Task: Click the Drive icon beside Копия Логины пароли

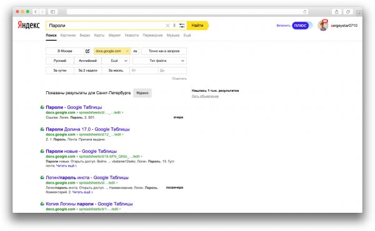Action: tap(42, 204)
